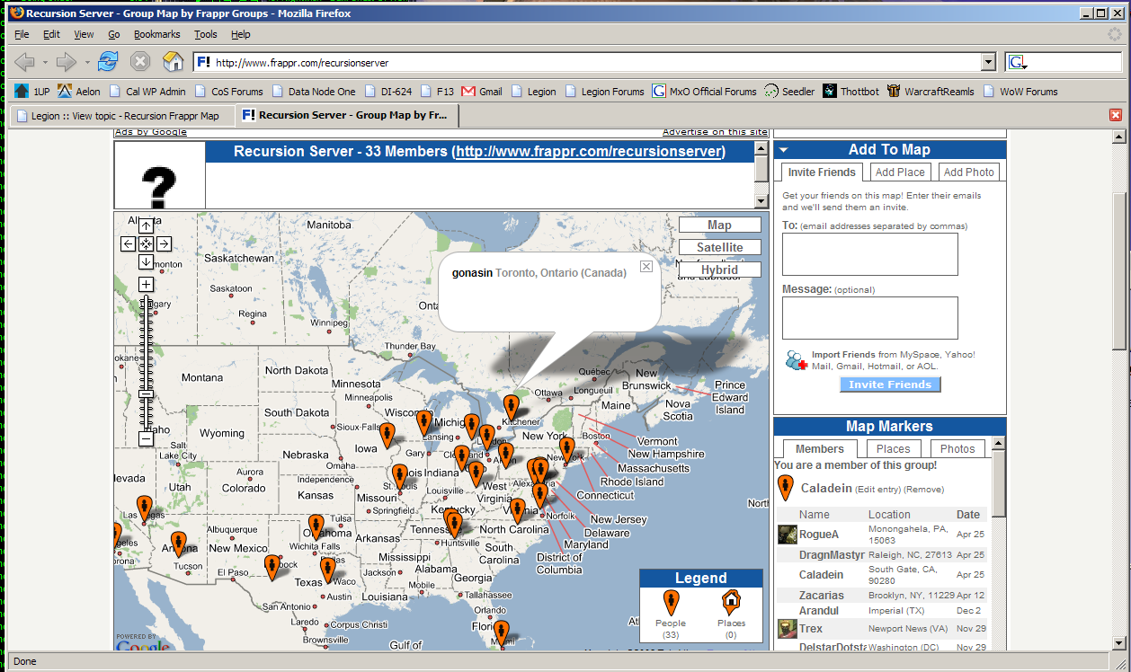
Task: Click the People icon in the Legend
Action: point(670,603)
